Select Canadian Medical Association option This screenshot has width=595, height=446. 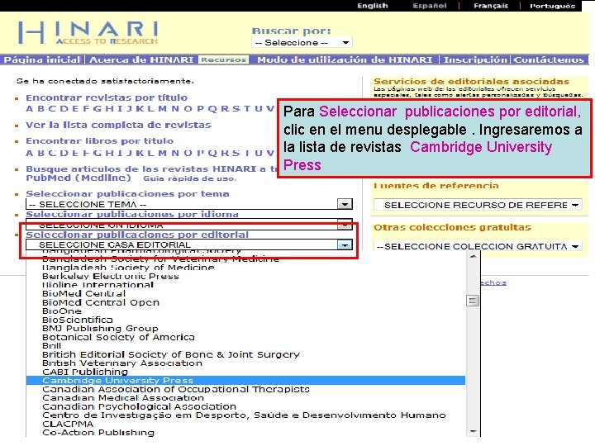point(123,398)
